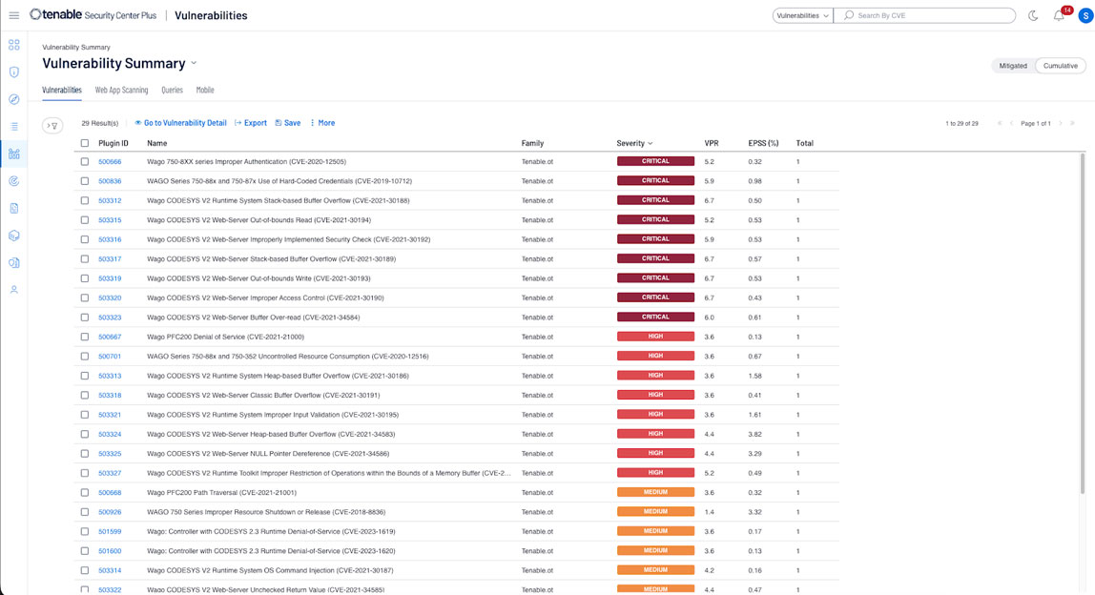Open the report document icon in sidebar
The width and height of the screenshot is (1095, 595).
pyautogui.click(x=14, y=208)
